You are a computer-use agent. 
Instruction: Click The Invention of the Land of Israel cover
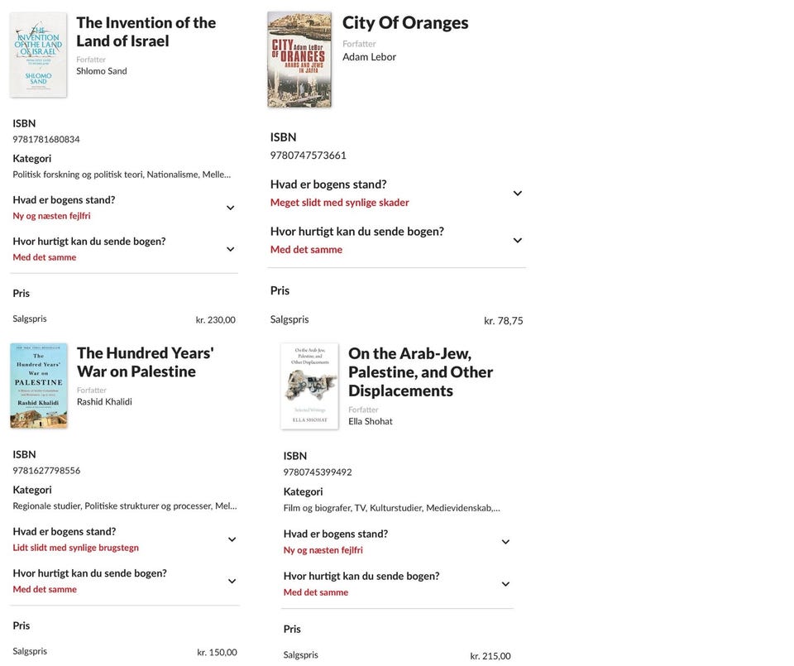click(39, 55)
